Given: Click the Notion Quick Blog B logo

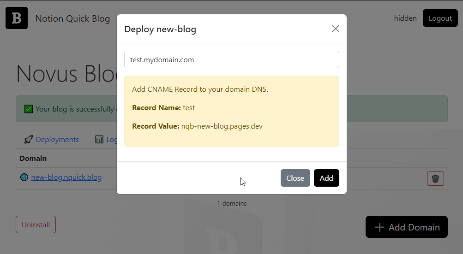Looking at the screenshot, I should 17,18.
